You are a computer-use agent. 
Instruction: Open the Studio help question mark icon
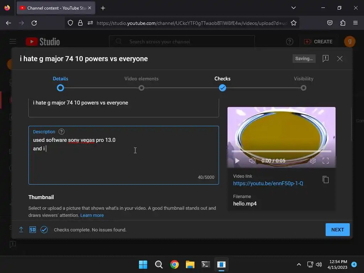tap(289, 42)
